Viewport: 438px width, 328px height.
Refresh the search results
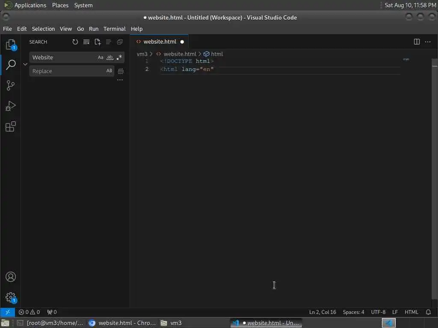click(x=75, y=42)
